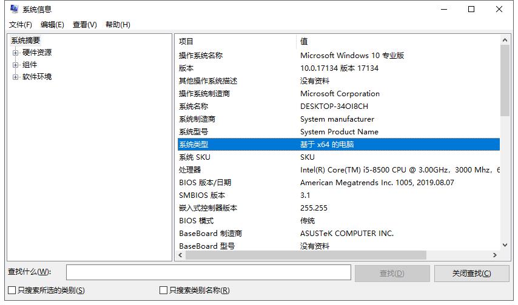Expand the 硬件资源 tree node
The width and height of the screenshot is (518, 305).
(x=15, y=53)
